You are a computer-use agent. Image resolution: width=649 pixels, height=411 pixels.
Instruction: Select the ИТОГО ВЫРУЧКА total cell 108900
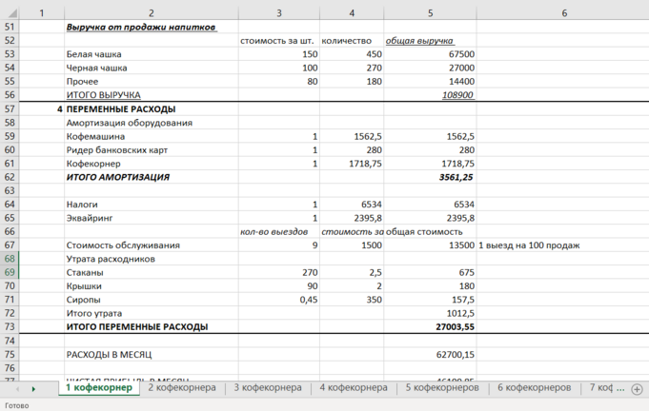coord(430,95)
